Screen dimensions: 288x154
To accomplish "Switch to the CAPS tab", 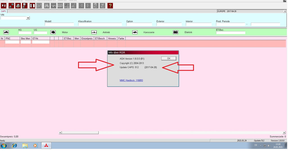I will [3, 11].
